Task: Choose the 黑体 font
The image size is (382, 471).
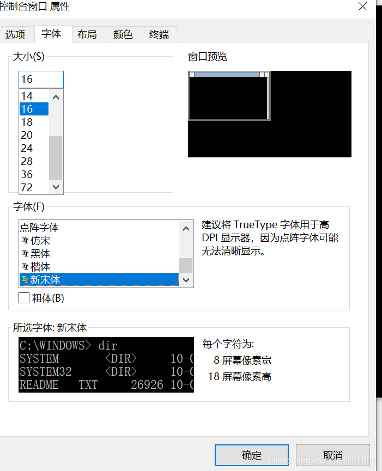Action: [x=99, y=254]
